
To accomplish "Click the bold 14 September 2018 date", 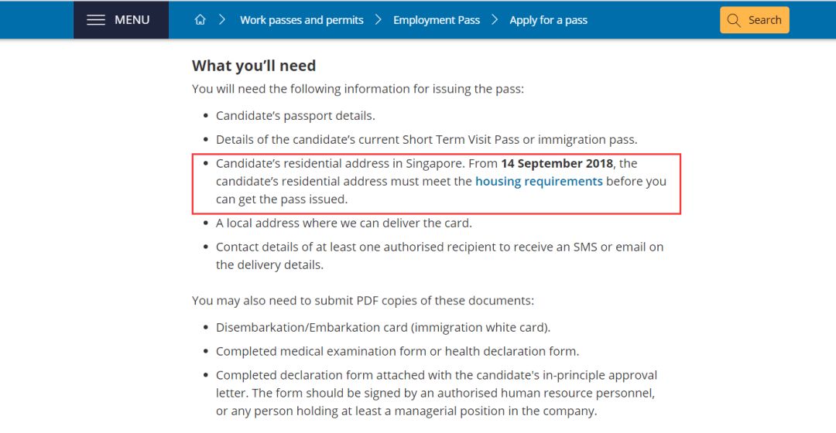I will (557, 163).
